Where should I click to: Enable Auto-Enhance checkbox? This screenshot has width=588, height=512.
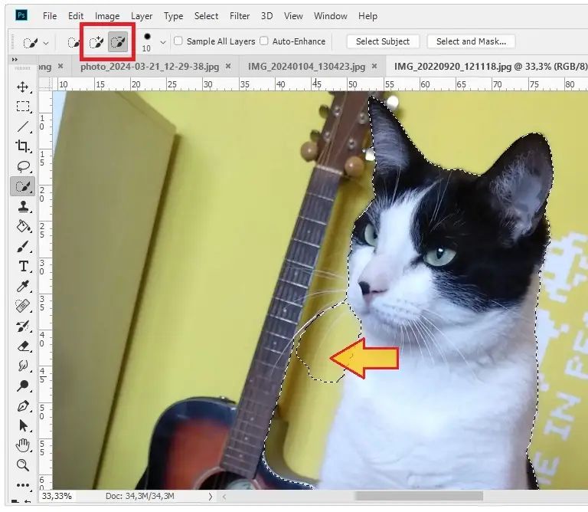264,41
